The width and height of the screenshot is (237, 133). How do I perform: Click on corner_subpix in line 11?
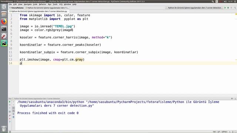(x=87, y=52)
